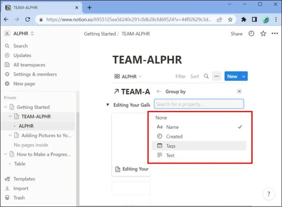Click the Sort button

click(195, 76)
